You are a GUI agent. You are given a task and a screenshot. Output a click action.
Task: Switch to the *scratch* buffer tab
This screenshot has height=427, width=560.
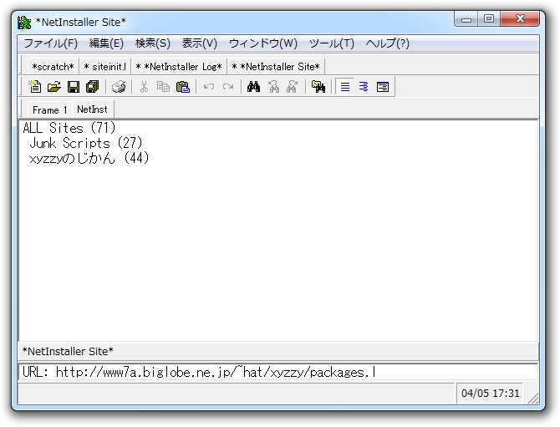(x=53, y=67)
